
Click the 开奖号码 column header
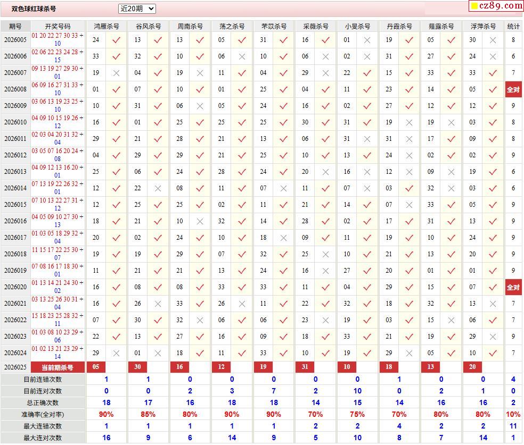point(58,26)
